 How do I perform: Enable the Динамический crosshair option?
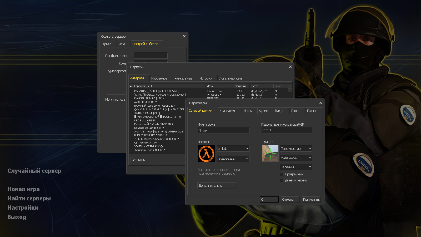tap(282, 180)
